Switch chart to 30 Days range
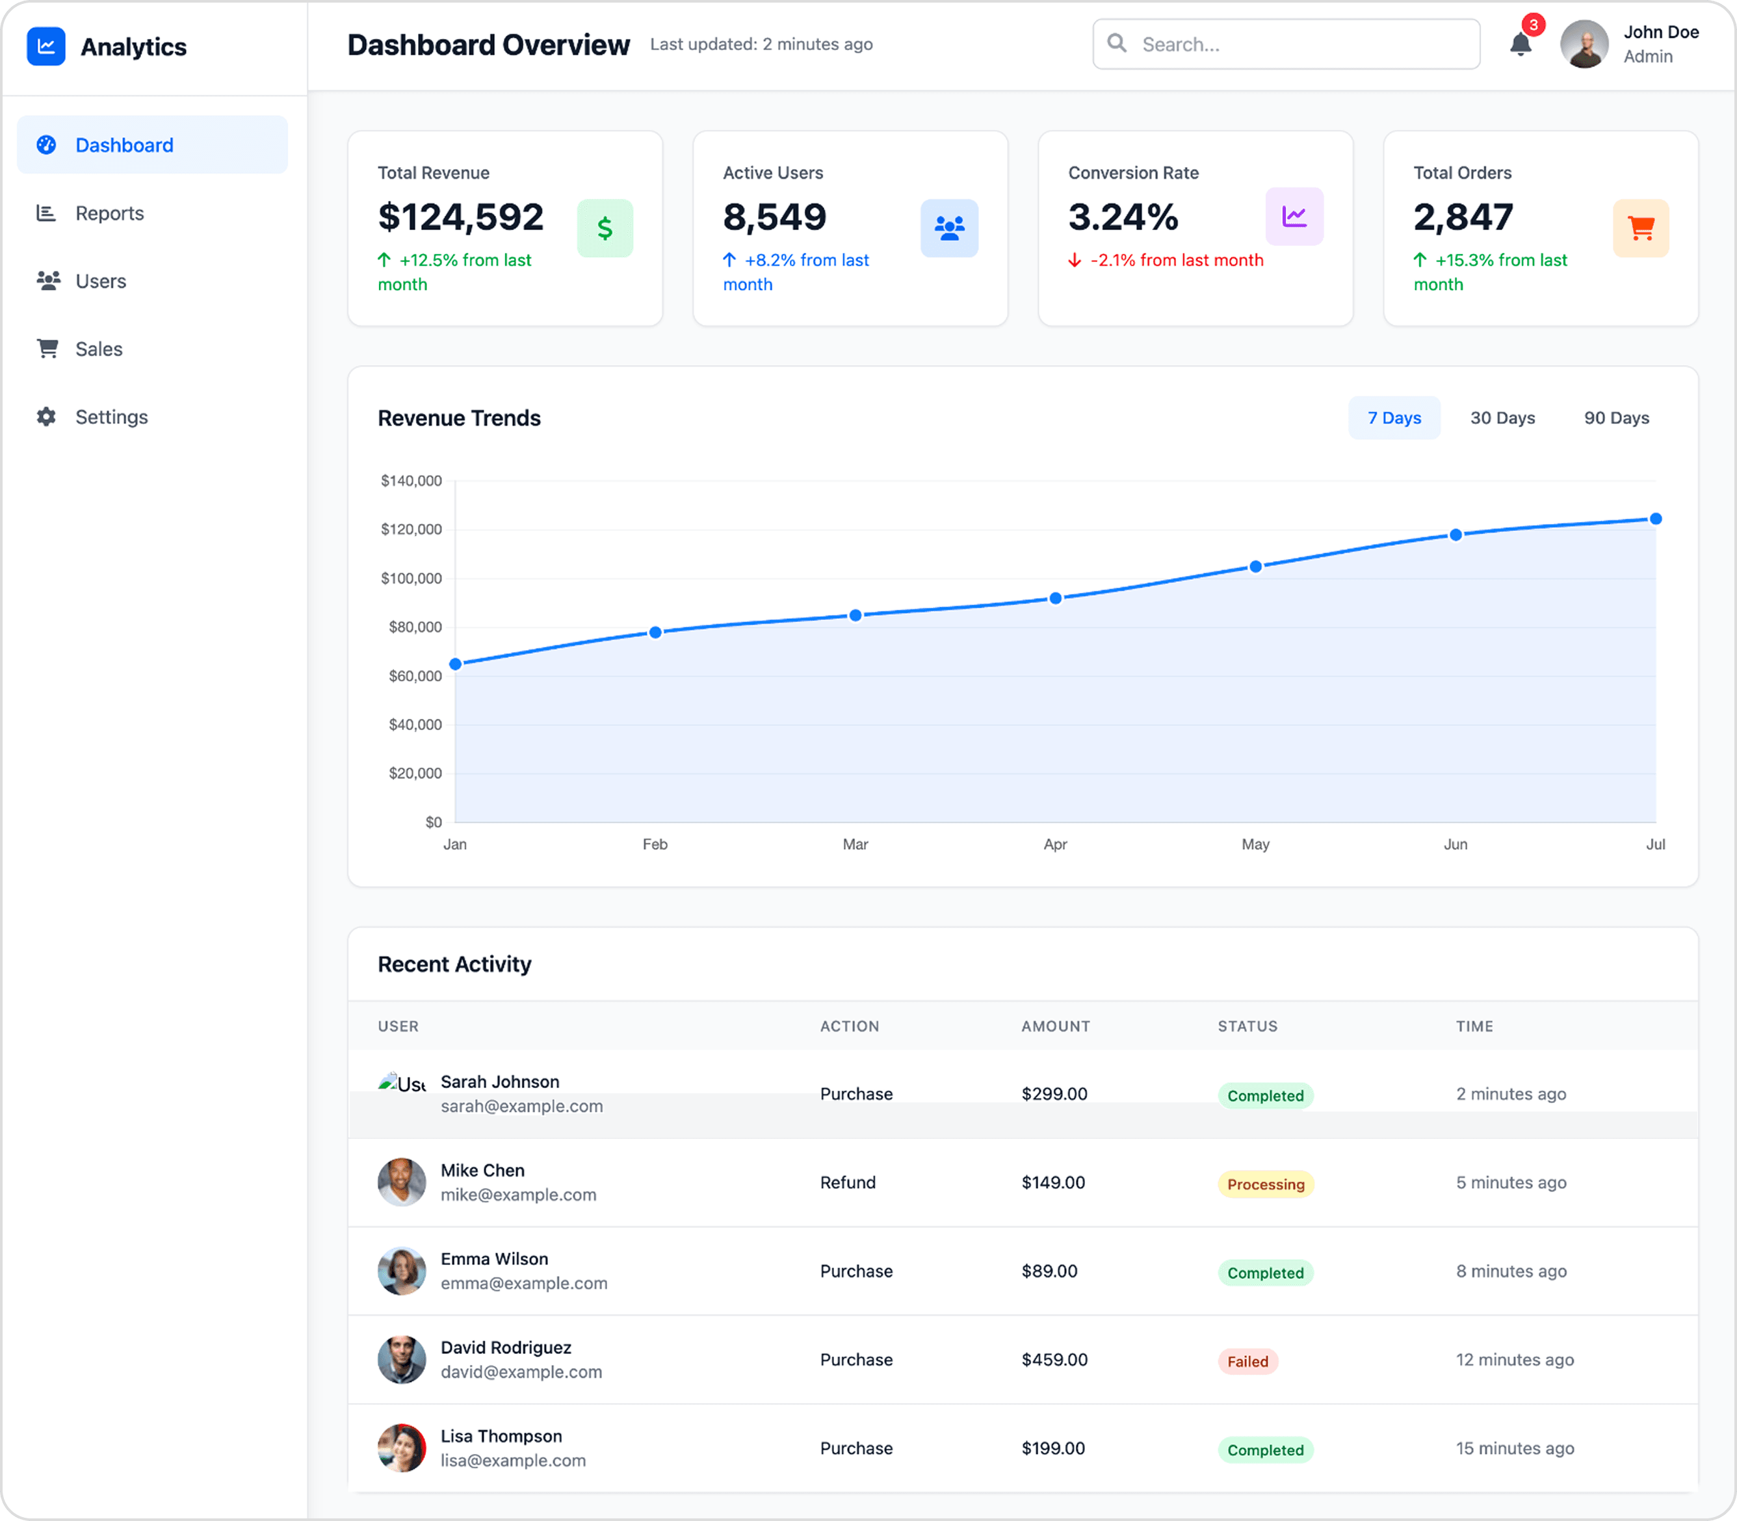 coord(1502,417)
